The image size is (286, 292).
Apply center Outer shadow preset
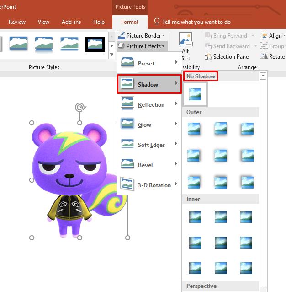click(x=221, y=156)
